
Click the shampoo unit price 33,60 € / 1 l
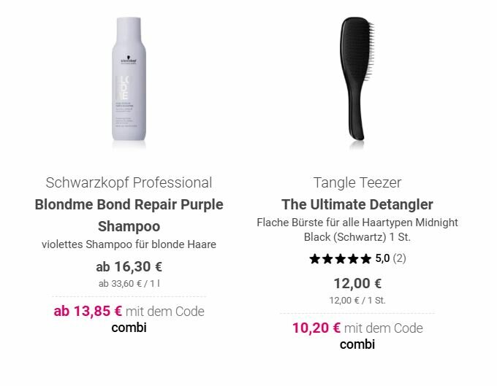(129, 283)
